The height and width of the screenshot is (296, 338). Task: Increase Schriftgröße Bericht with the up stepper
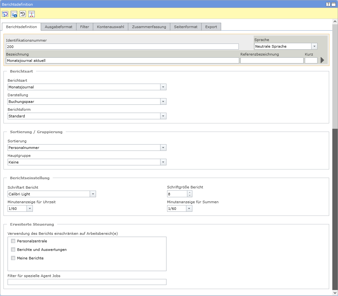click(x=190, y=192)
